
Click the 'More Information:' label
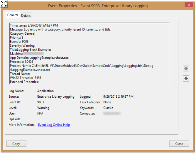(x=22, y=125)
